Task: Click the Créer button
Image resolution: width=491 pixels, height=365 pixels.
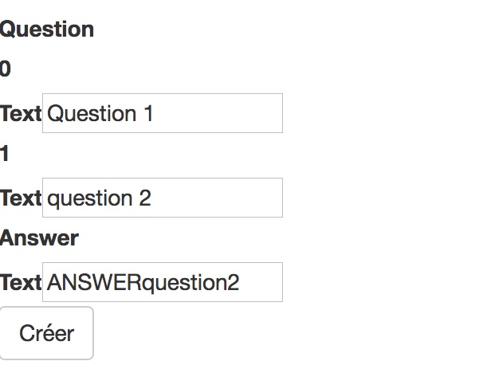Action: point(46,333)
